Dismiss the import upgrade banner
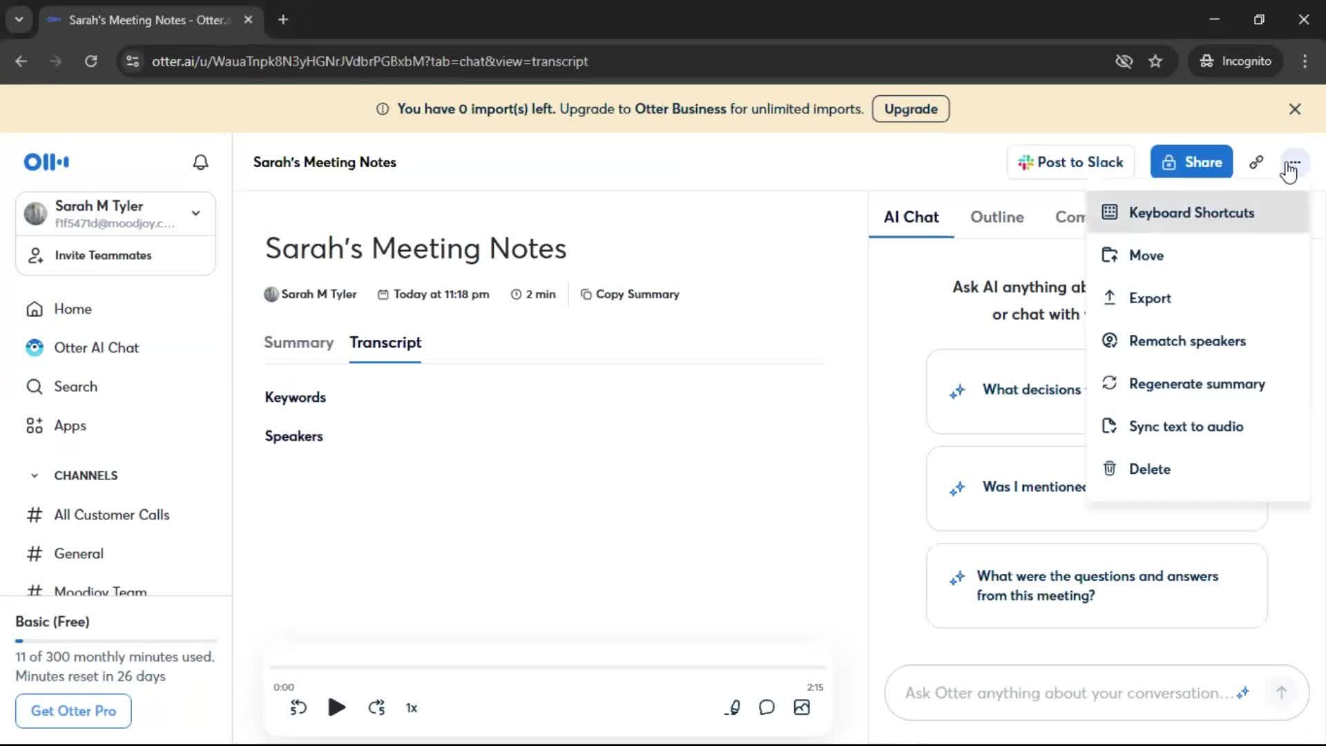Screen dimensions: 1326x746 tap(1295, 109)
